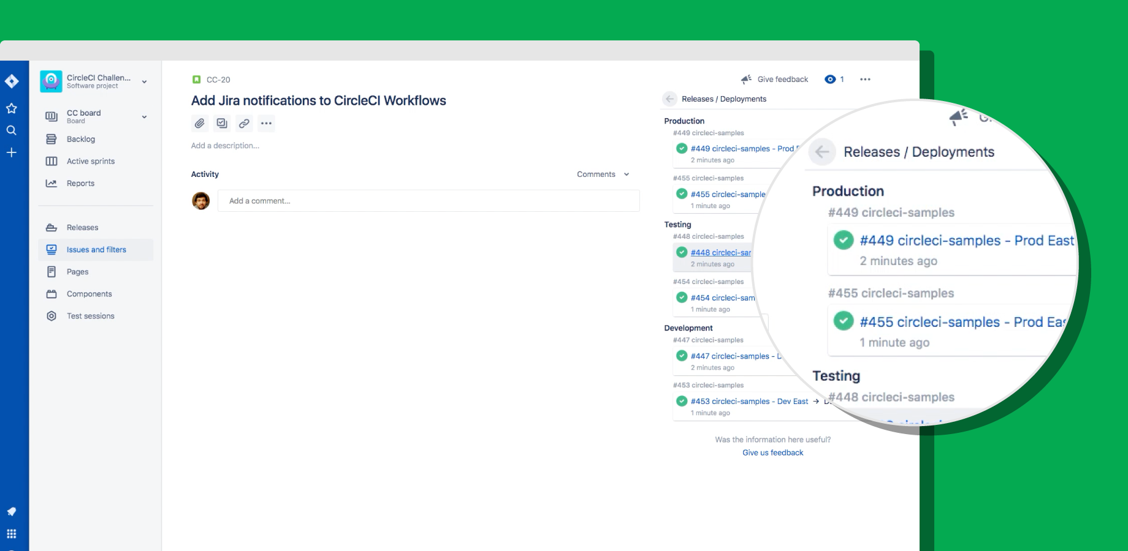The image size is (1128, 551).
Task: Open the top-right ellipsis actions menu
Action: point(865,80)
